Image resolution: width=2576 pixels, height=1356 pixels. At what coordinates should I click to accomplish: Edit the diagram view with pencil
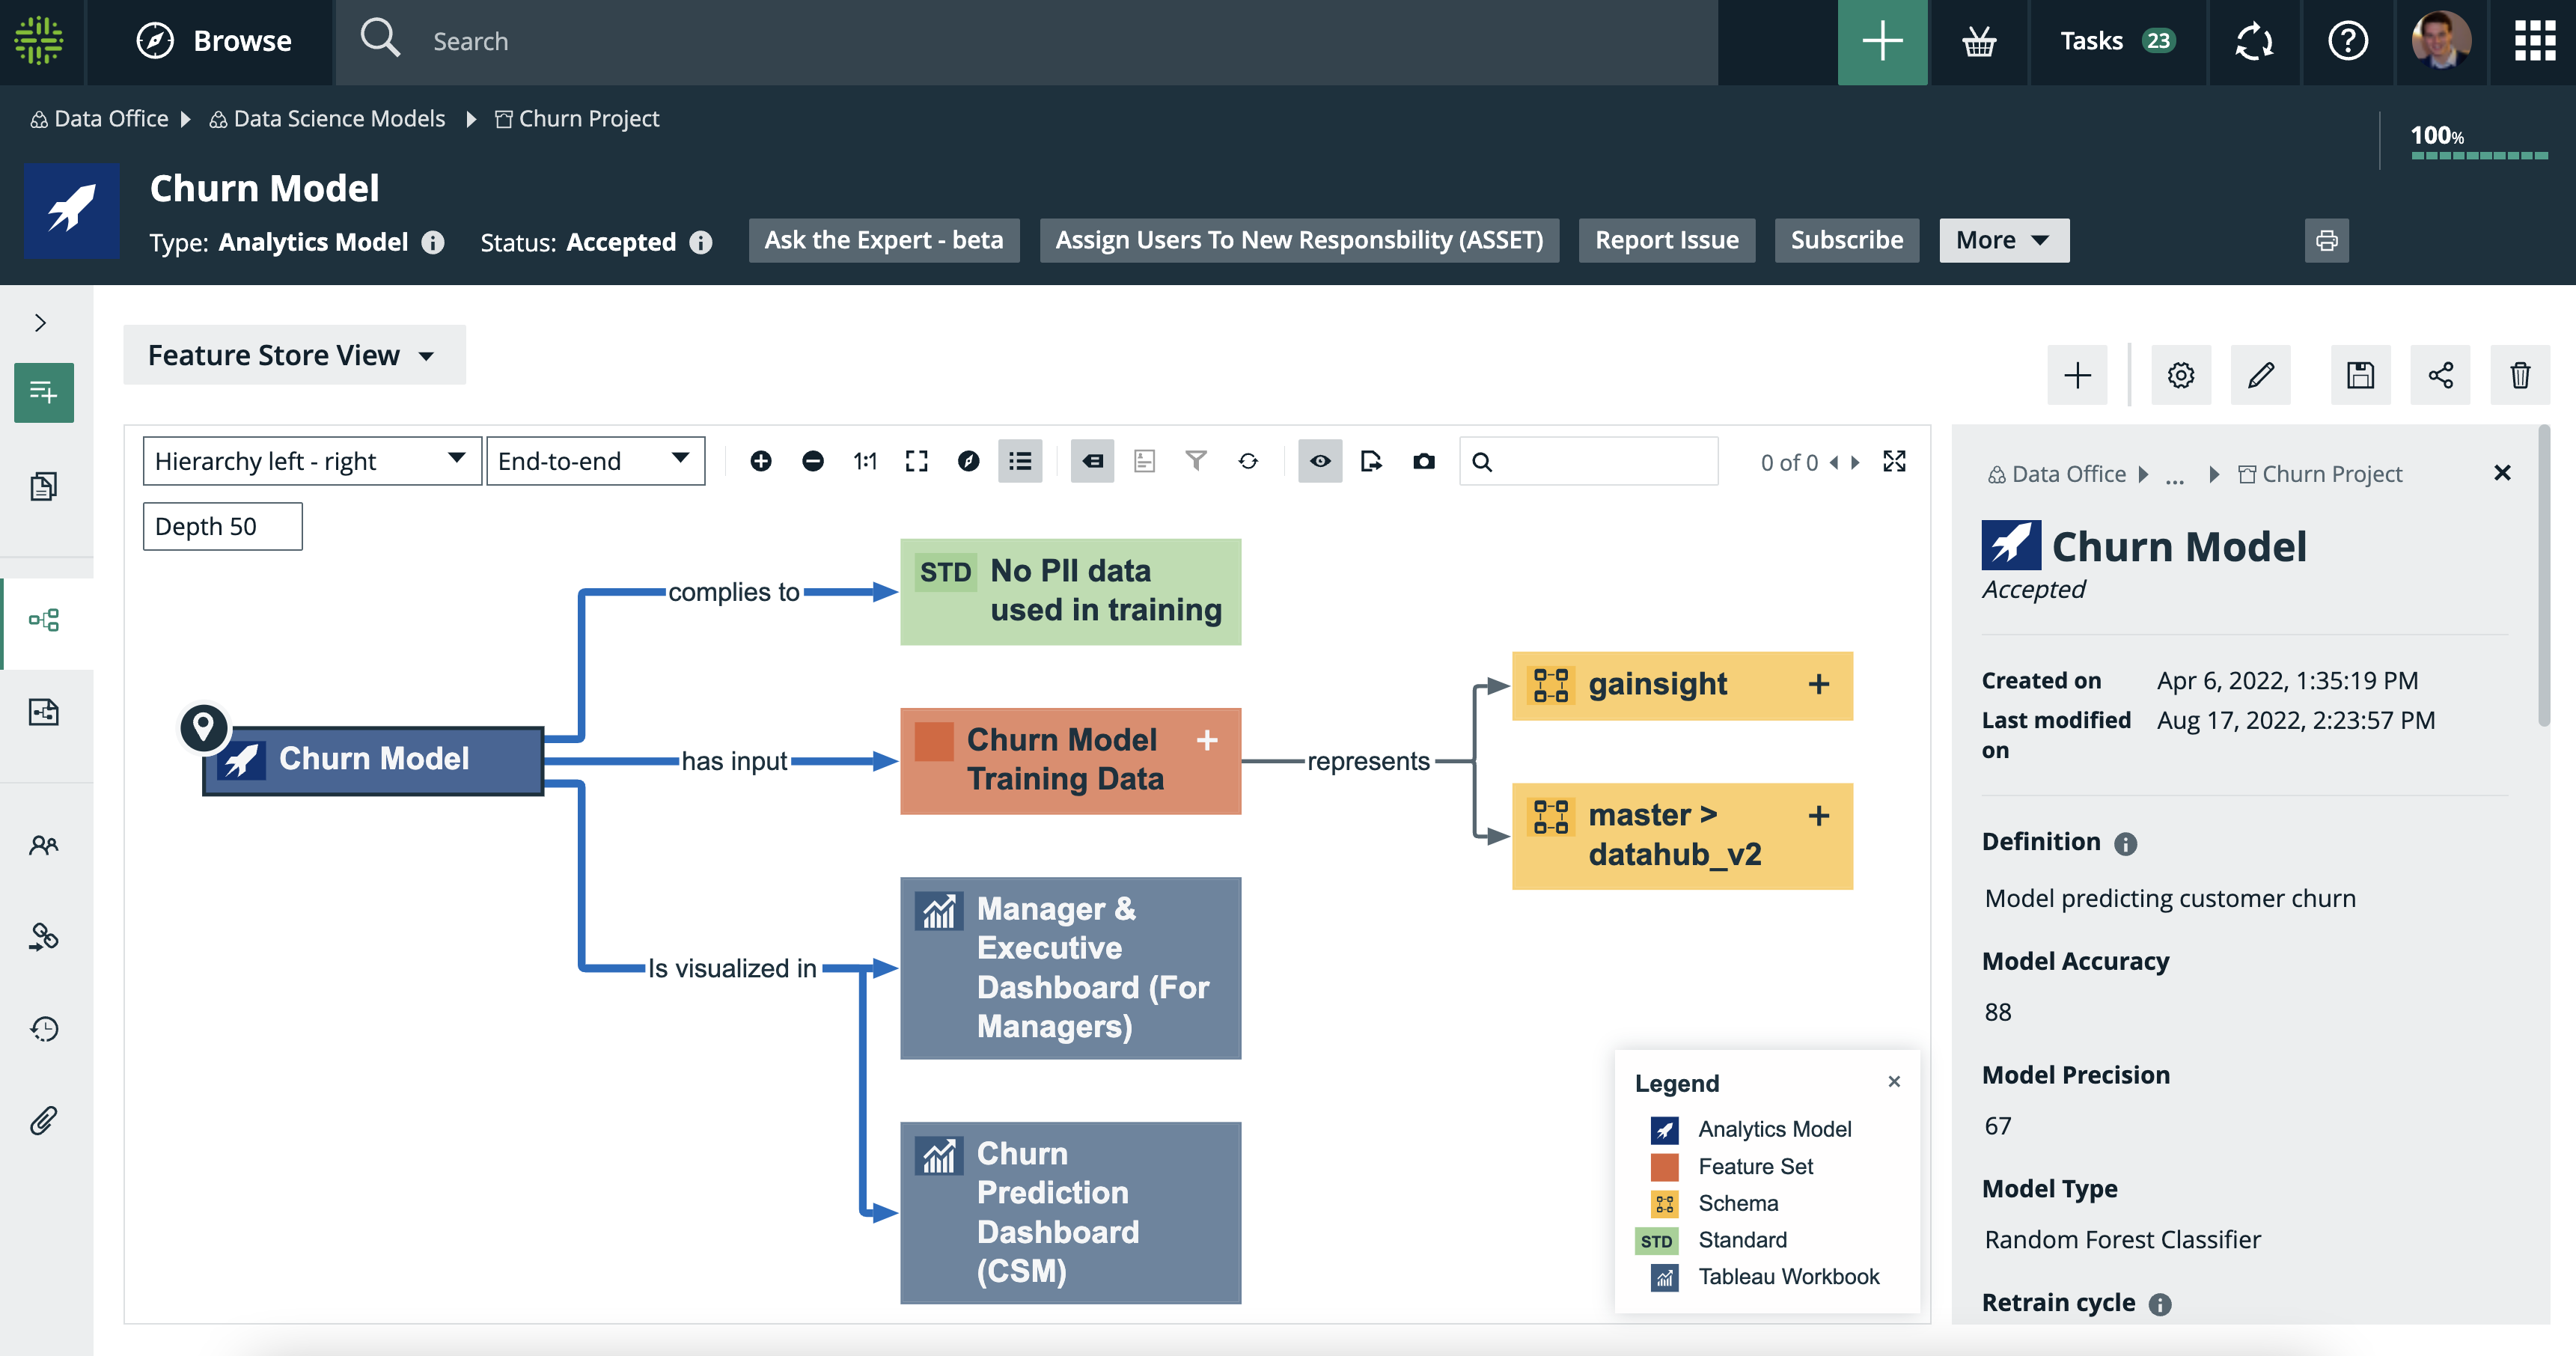coord(2261,375)
